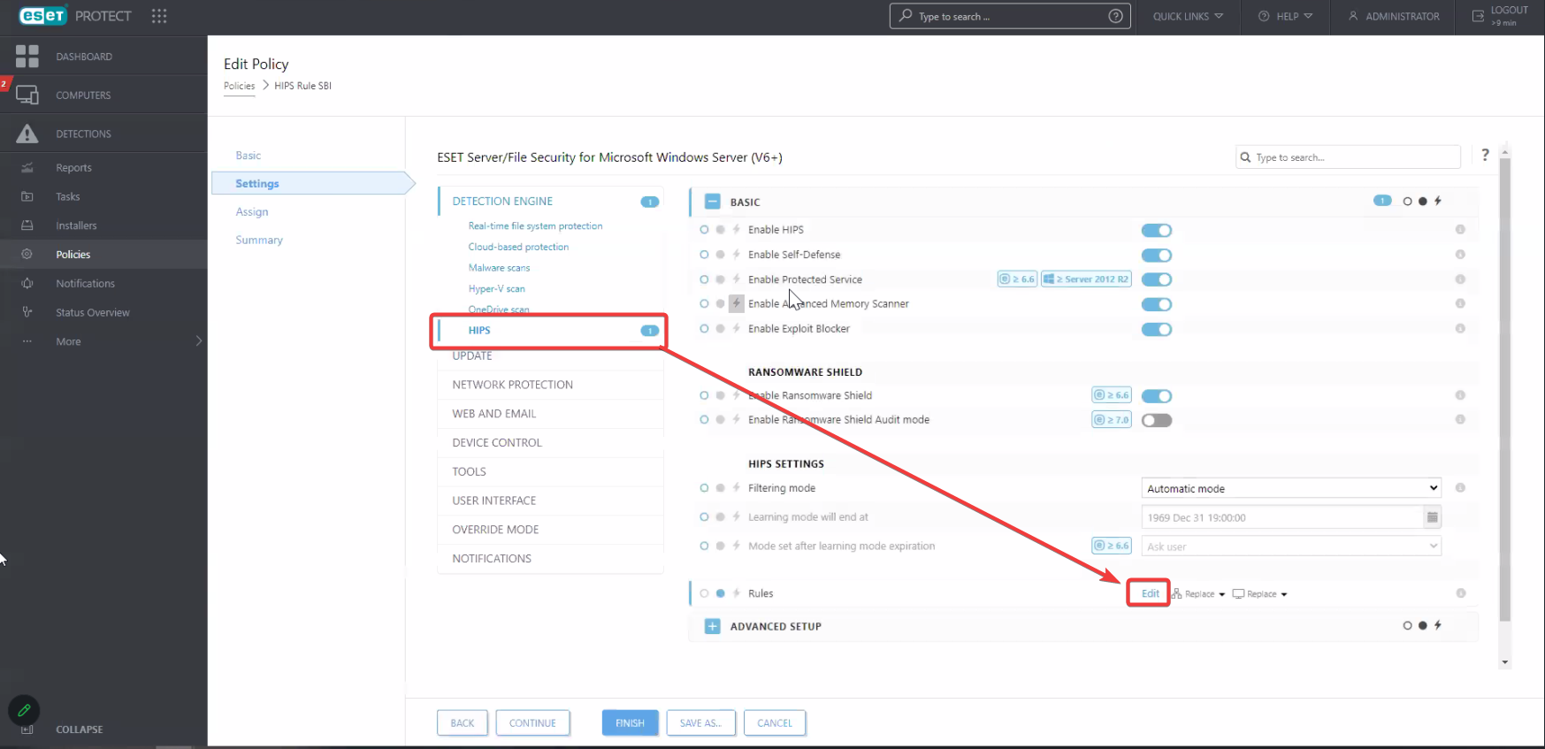Disable the Enable Exploit Blocker switch

1156,330
